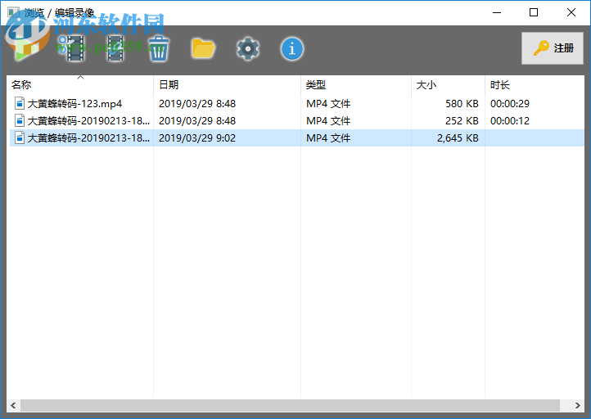Play the selected recording with the green play icon

point(29,49)
